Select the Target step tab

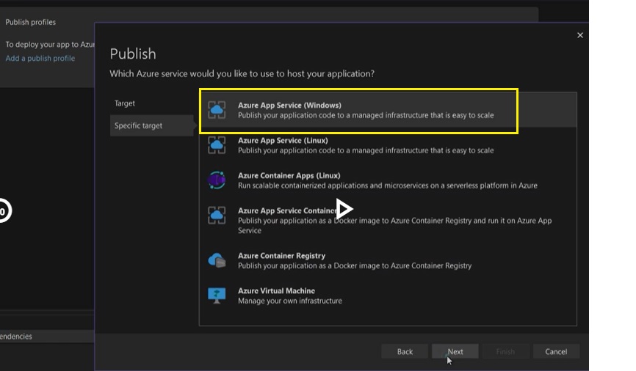point(152,103)
